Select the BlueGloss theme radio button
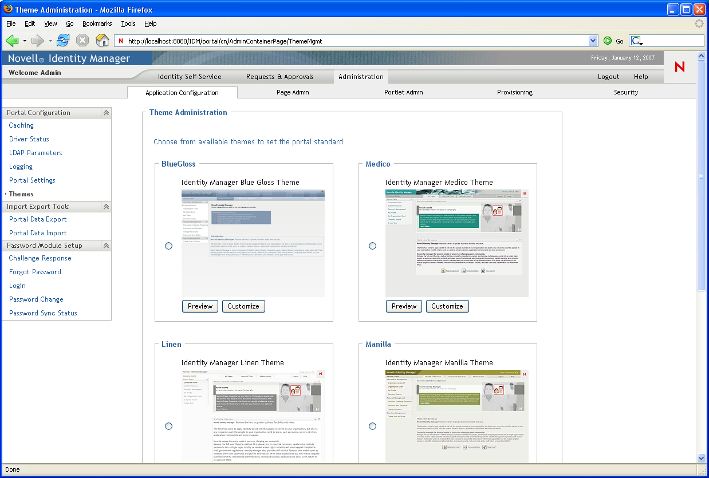Image resolution: width=709 pixels, height=478 pixels. coord(168,246)
